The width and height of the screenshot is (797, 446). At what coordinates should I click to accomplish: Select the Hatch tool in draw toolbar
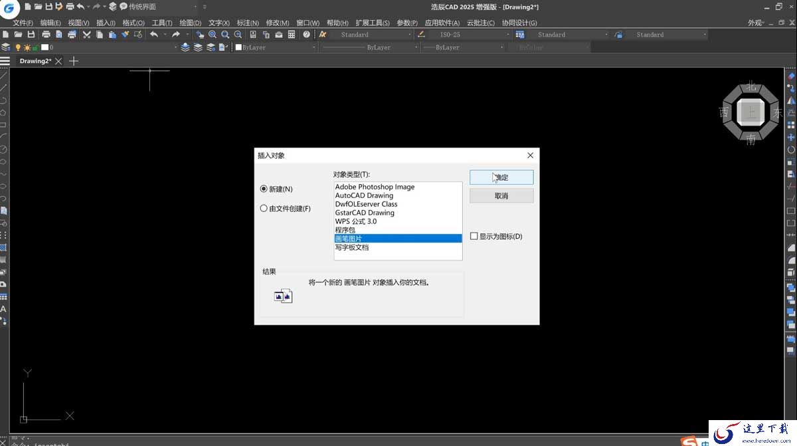point(4,247)
